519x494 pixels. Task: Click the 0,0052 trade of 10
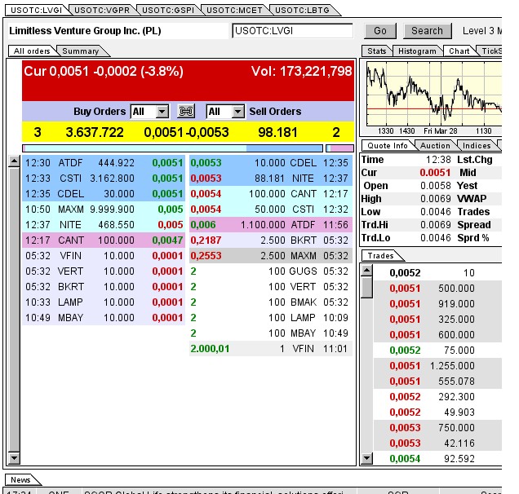(x=437, y=273)
